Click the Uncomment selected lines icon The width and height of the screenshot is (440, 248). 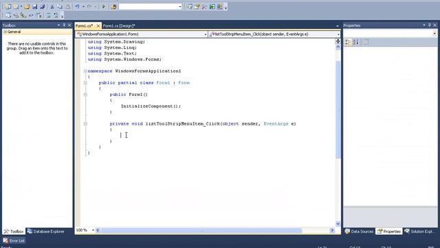click(x=56, y=15)
